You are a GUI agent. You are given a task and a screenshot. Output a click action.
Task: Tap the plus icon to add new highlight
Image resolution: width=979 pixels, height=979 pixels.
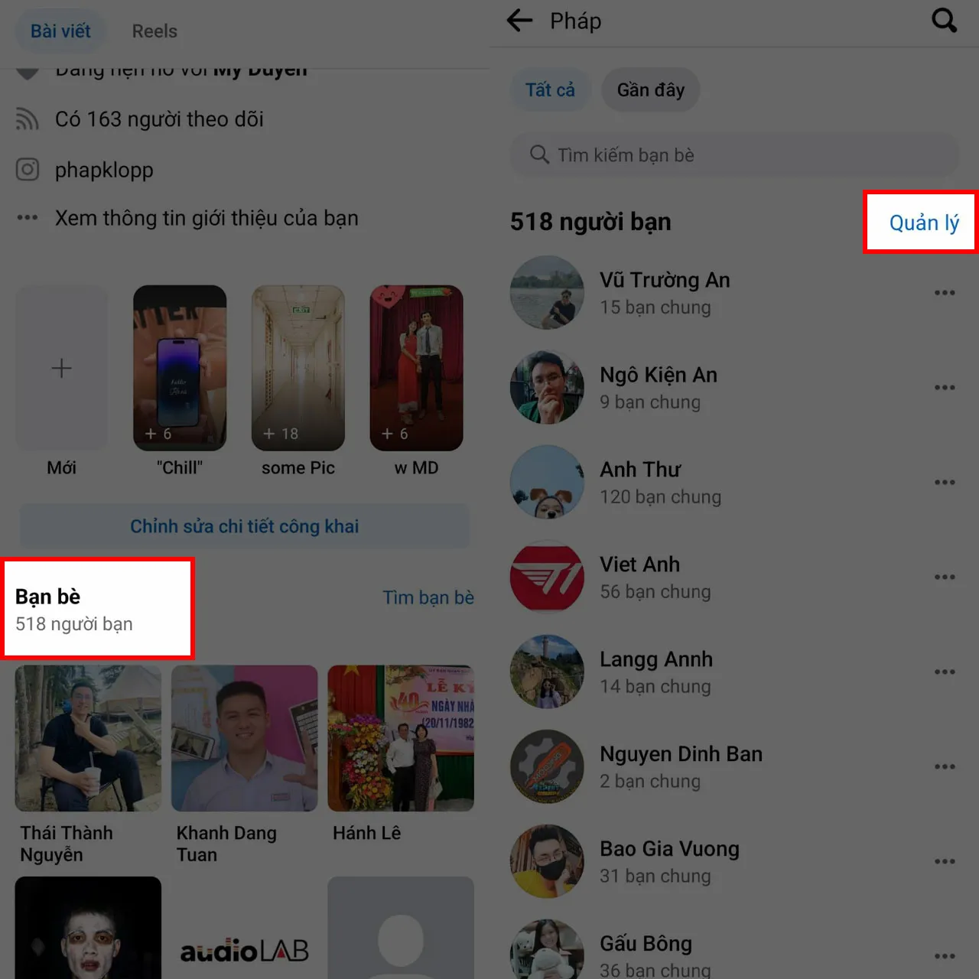point(61,368)
